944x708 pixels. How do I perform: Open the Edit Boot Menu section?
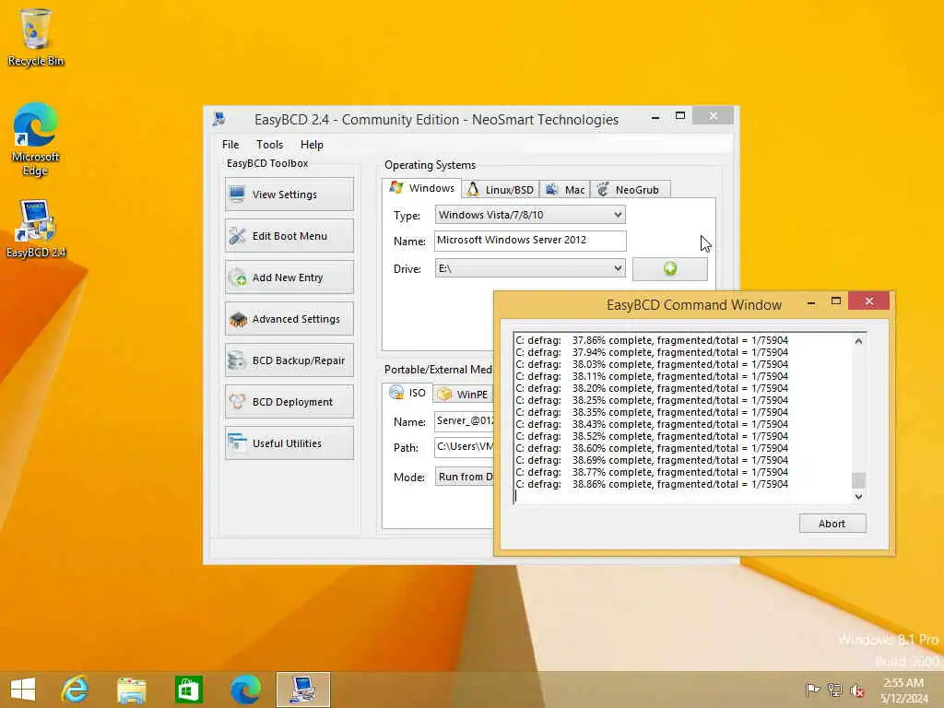(x=289, y=235)
